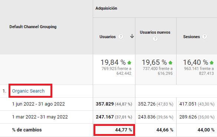Viewport: 217px width, 137px height.
Task: Click sort descending arrow in Usuarios column
Action: (132, 36)
